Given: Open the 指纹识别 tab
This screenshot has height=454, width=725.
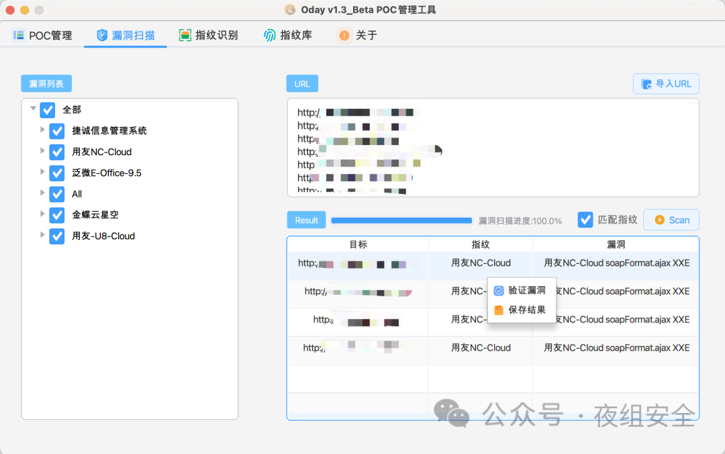Looking at the screenshot, I should [x=209, y=35].
